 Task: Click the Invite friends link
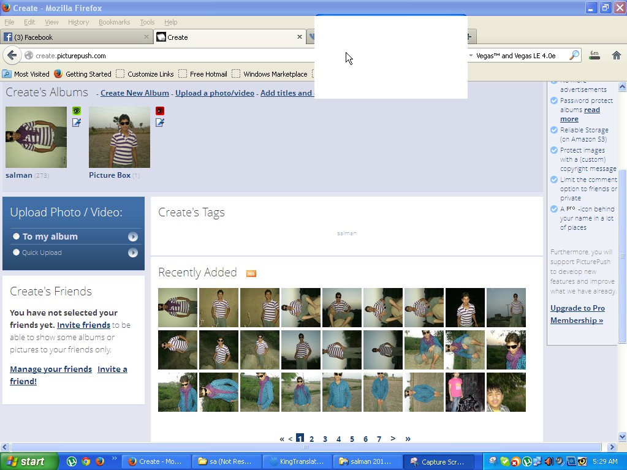pyautogui.click(x=83, y=325)
